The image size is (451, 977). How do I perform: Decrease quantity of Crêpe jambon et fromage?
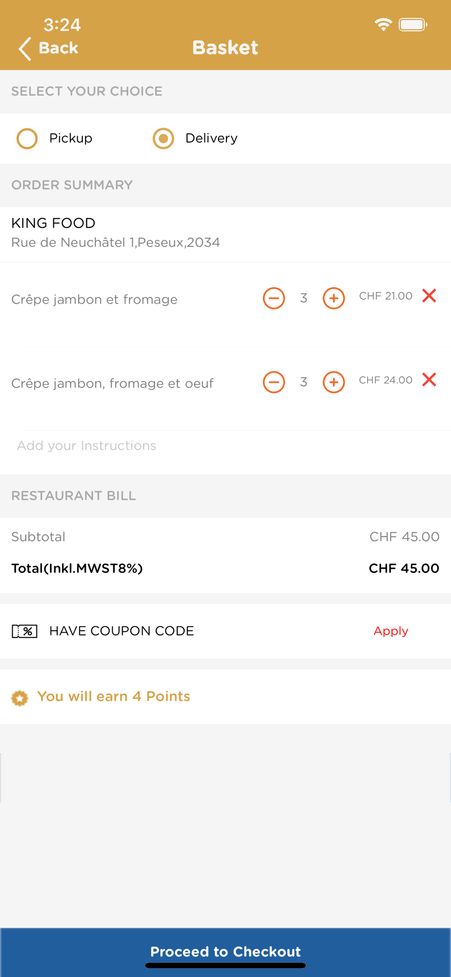[274, 298]
